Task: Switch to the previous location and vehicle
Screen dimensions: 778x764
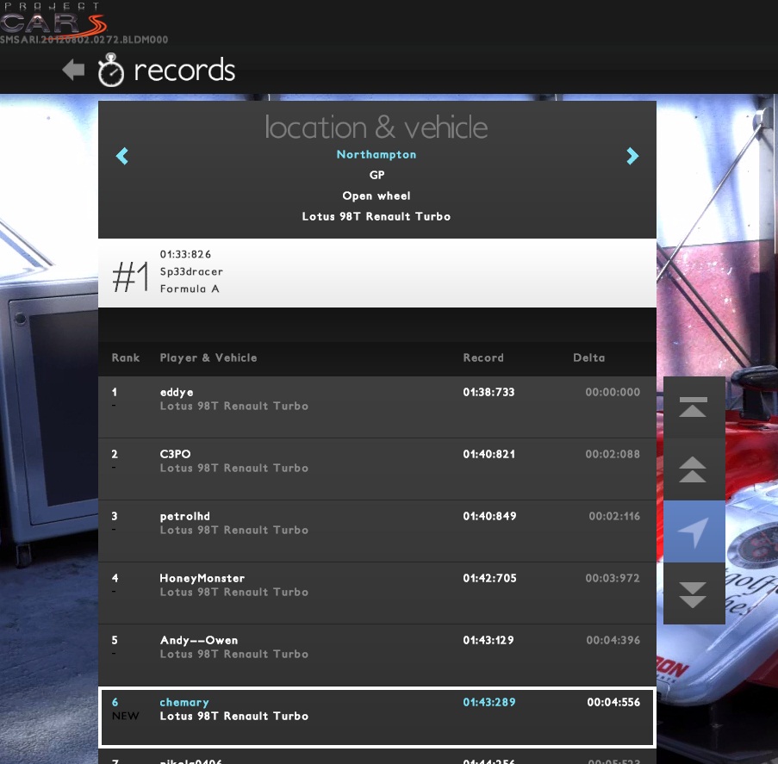Action: [122, 156]
